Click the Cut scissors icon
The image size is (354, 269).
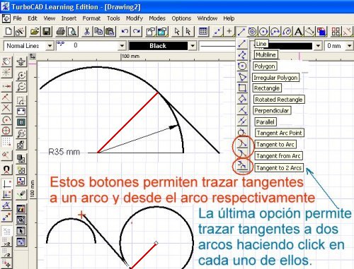(87, 32)
